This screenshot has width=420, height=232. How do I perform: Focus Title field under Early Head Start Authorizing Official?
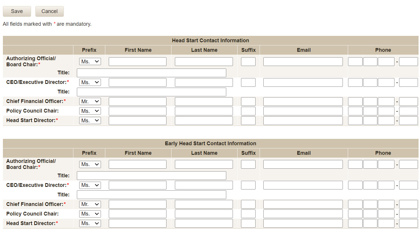click(x=151, y=176)
